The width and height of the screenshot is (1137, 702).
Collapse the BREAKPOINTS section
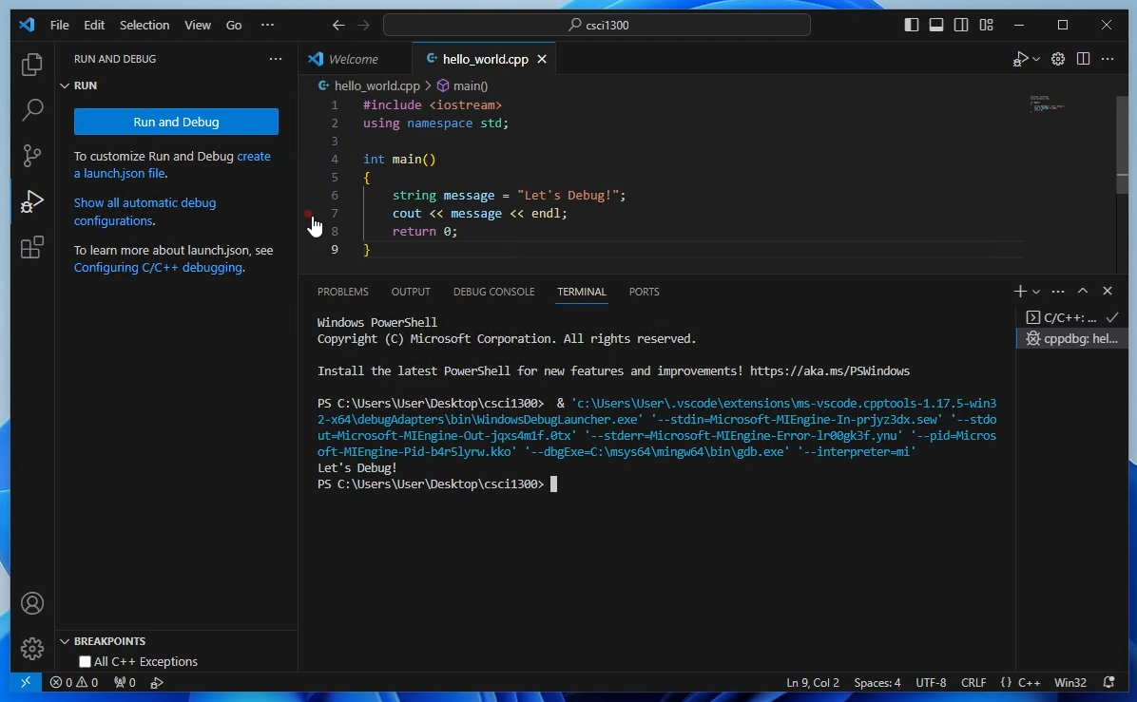[x=65, y=641]
